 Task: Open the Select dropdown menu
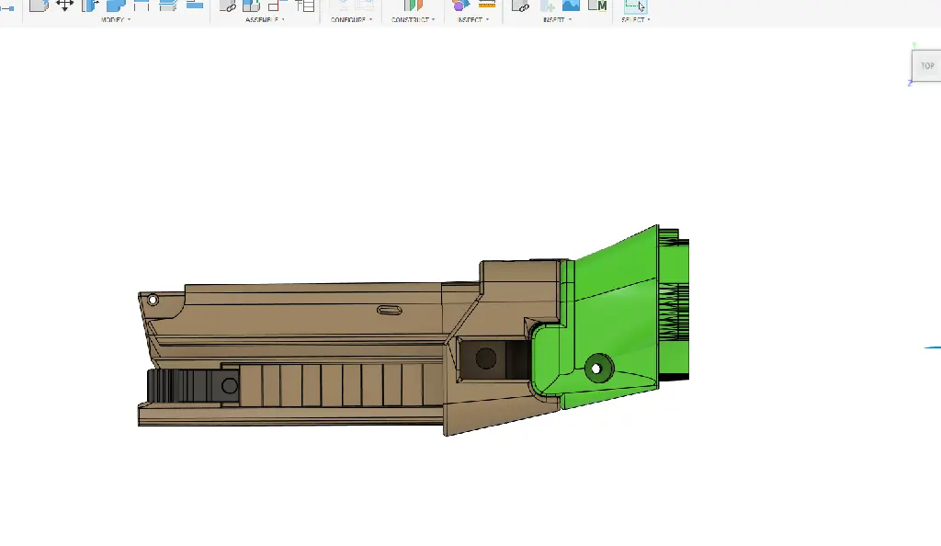635,19
